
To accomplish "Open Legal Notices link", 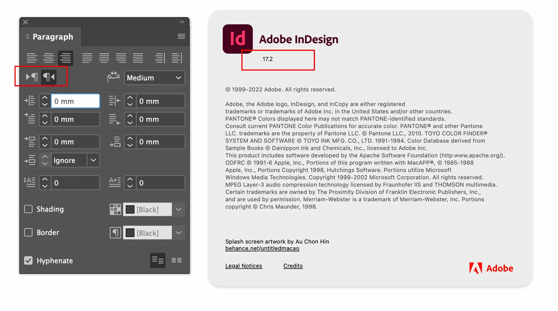I will point(244,266).
